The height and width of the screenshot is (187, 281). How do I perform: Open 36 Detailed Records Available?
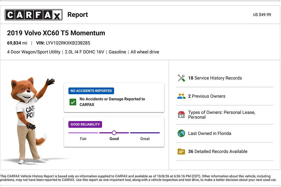click(224, 152)
